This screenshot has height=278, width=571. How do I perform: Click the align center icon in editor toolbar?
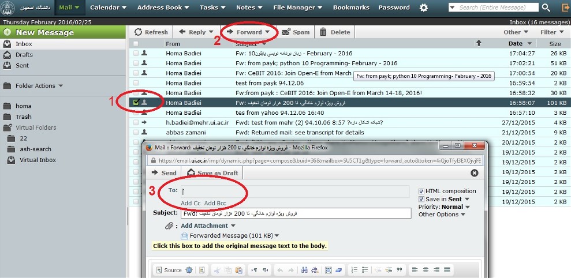426,269
